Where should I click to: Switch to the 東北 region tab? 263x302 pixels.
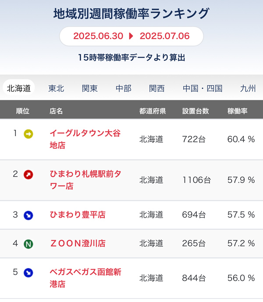56,88
